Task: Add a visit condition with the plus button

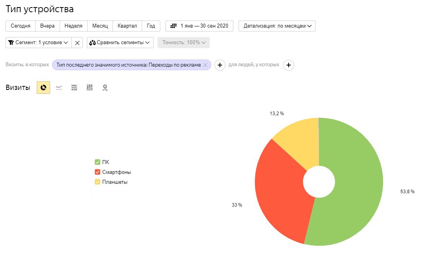Action: coord(220,65)
